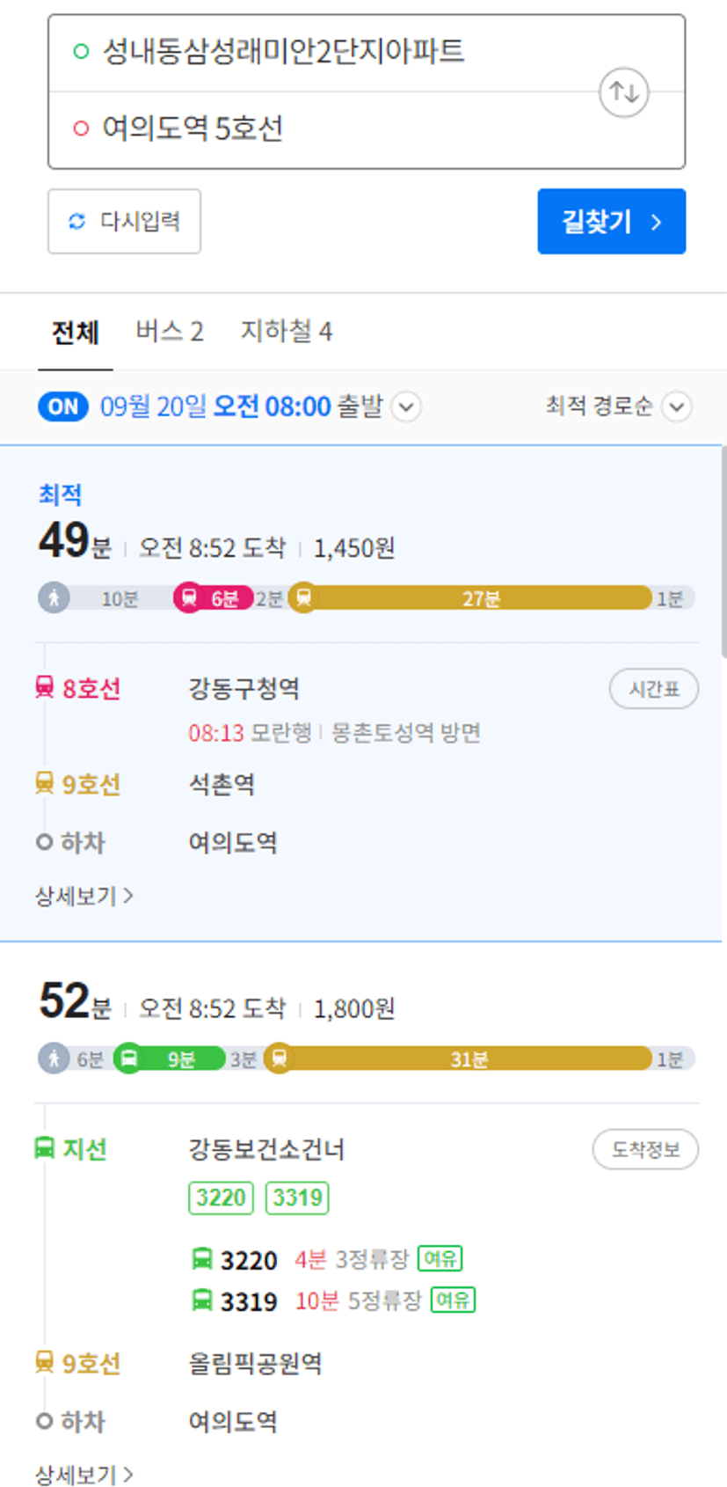Expand the departure time dropdown arrow

click(405, 407)
